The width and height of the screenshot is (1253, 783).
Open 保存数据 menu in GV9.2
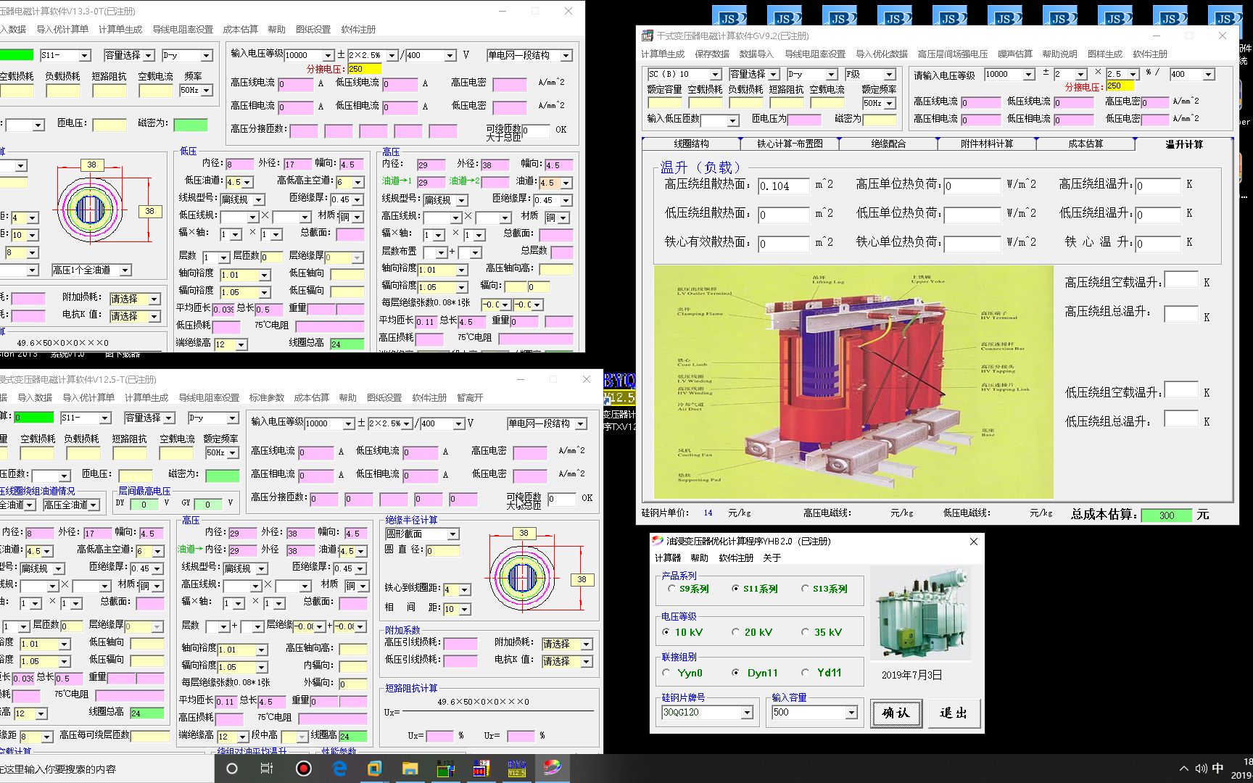point(711,54)
